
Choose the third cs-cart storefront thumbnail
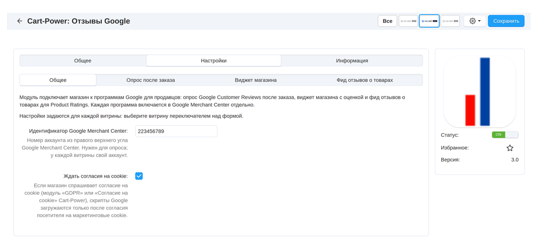450,21
